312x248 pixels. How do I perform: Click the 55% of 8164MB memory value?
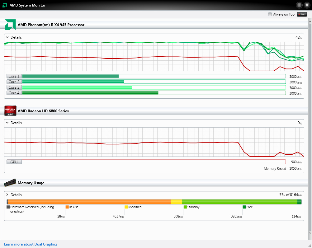tap(290, 195)
